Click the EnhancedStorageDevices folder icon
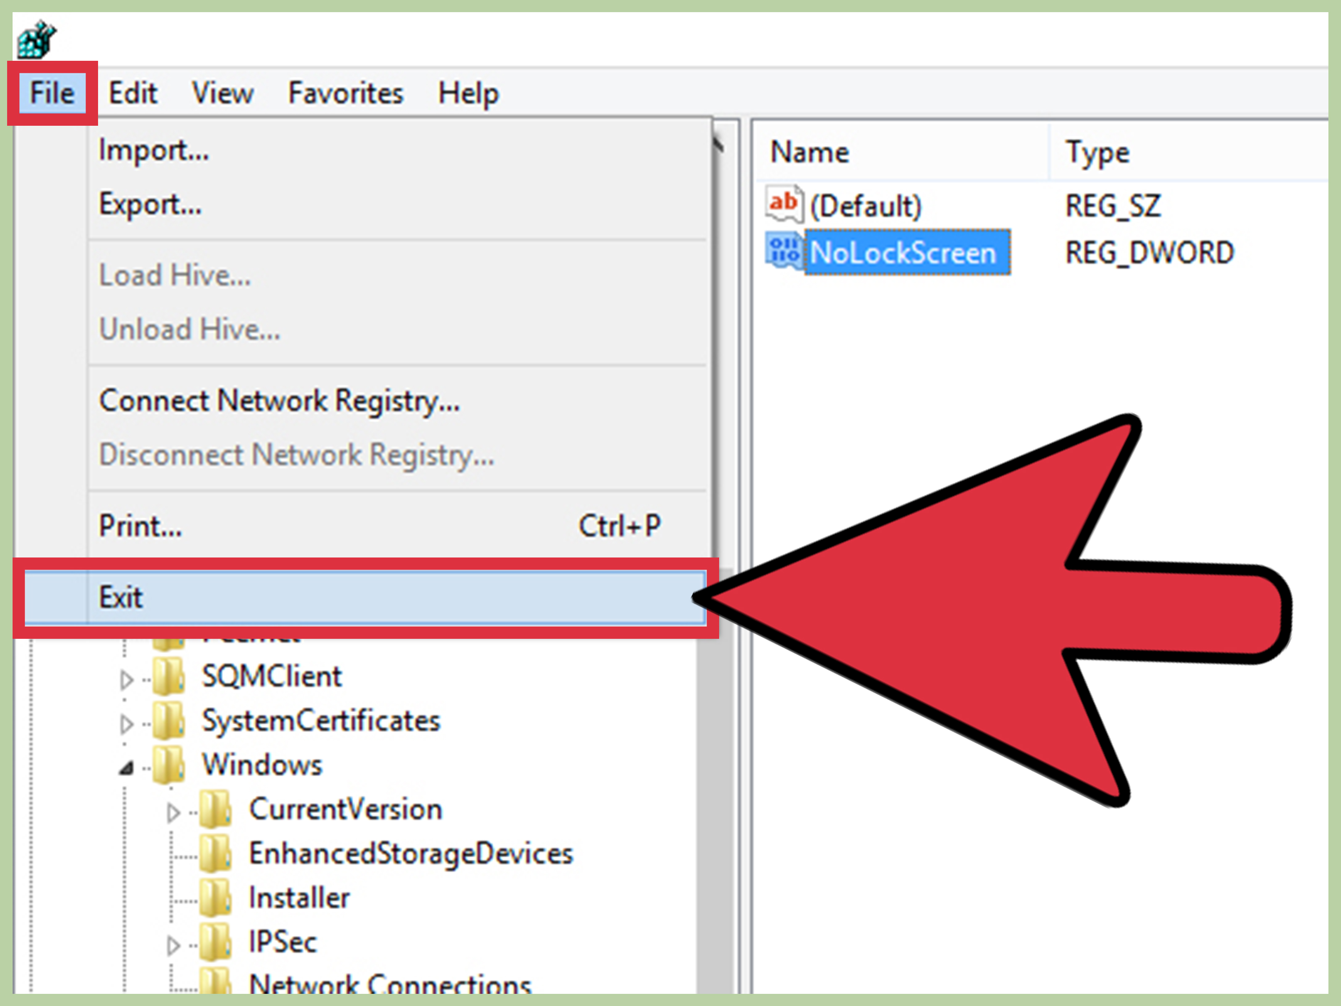The height and width of the screenshot is (1006, 1341). pyautogui.click(x=215, y=854)
